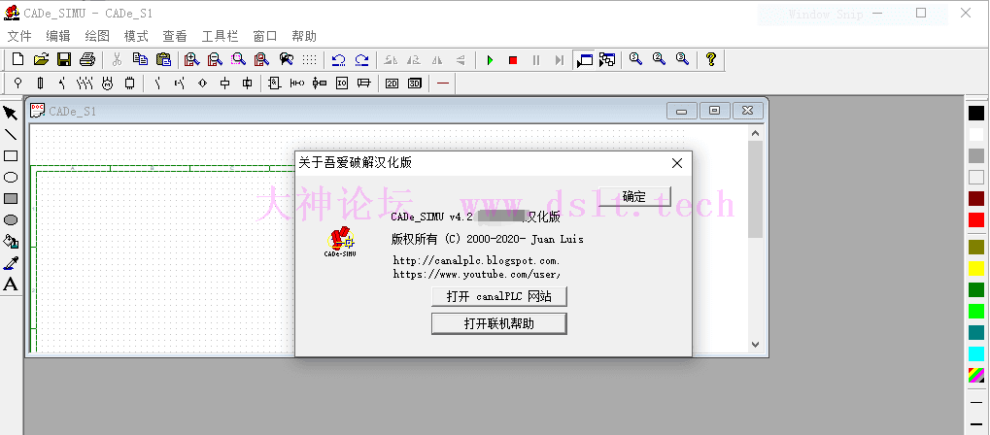
Task: Open the 绘图 menu
Action: click(x=97, y=36)
